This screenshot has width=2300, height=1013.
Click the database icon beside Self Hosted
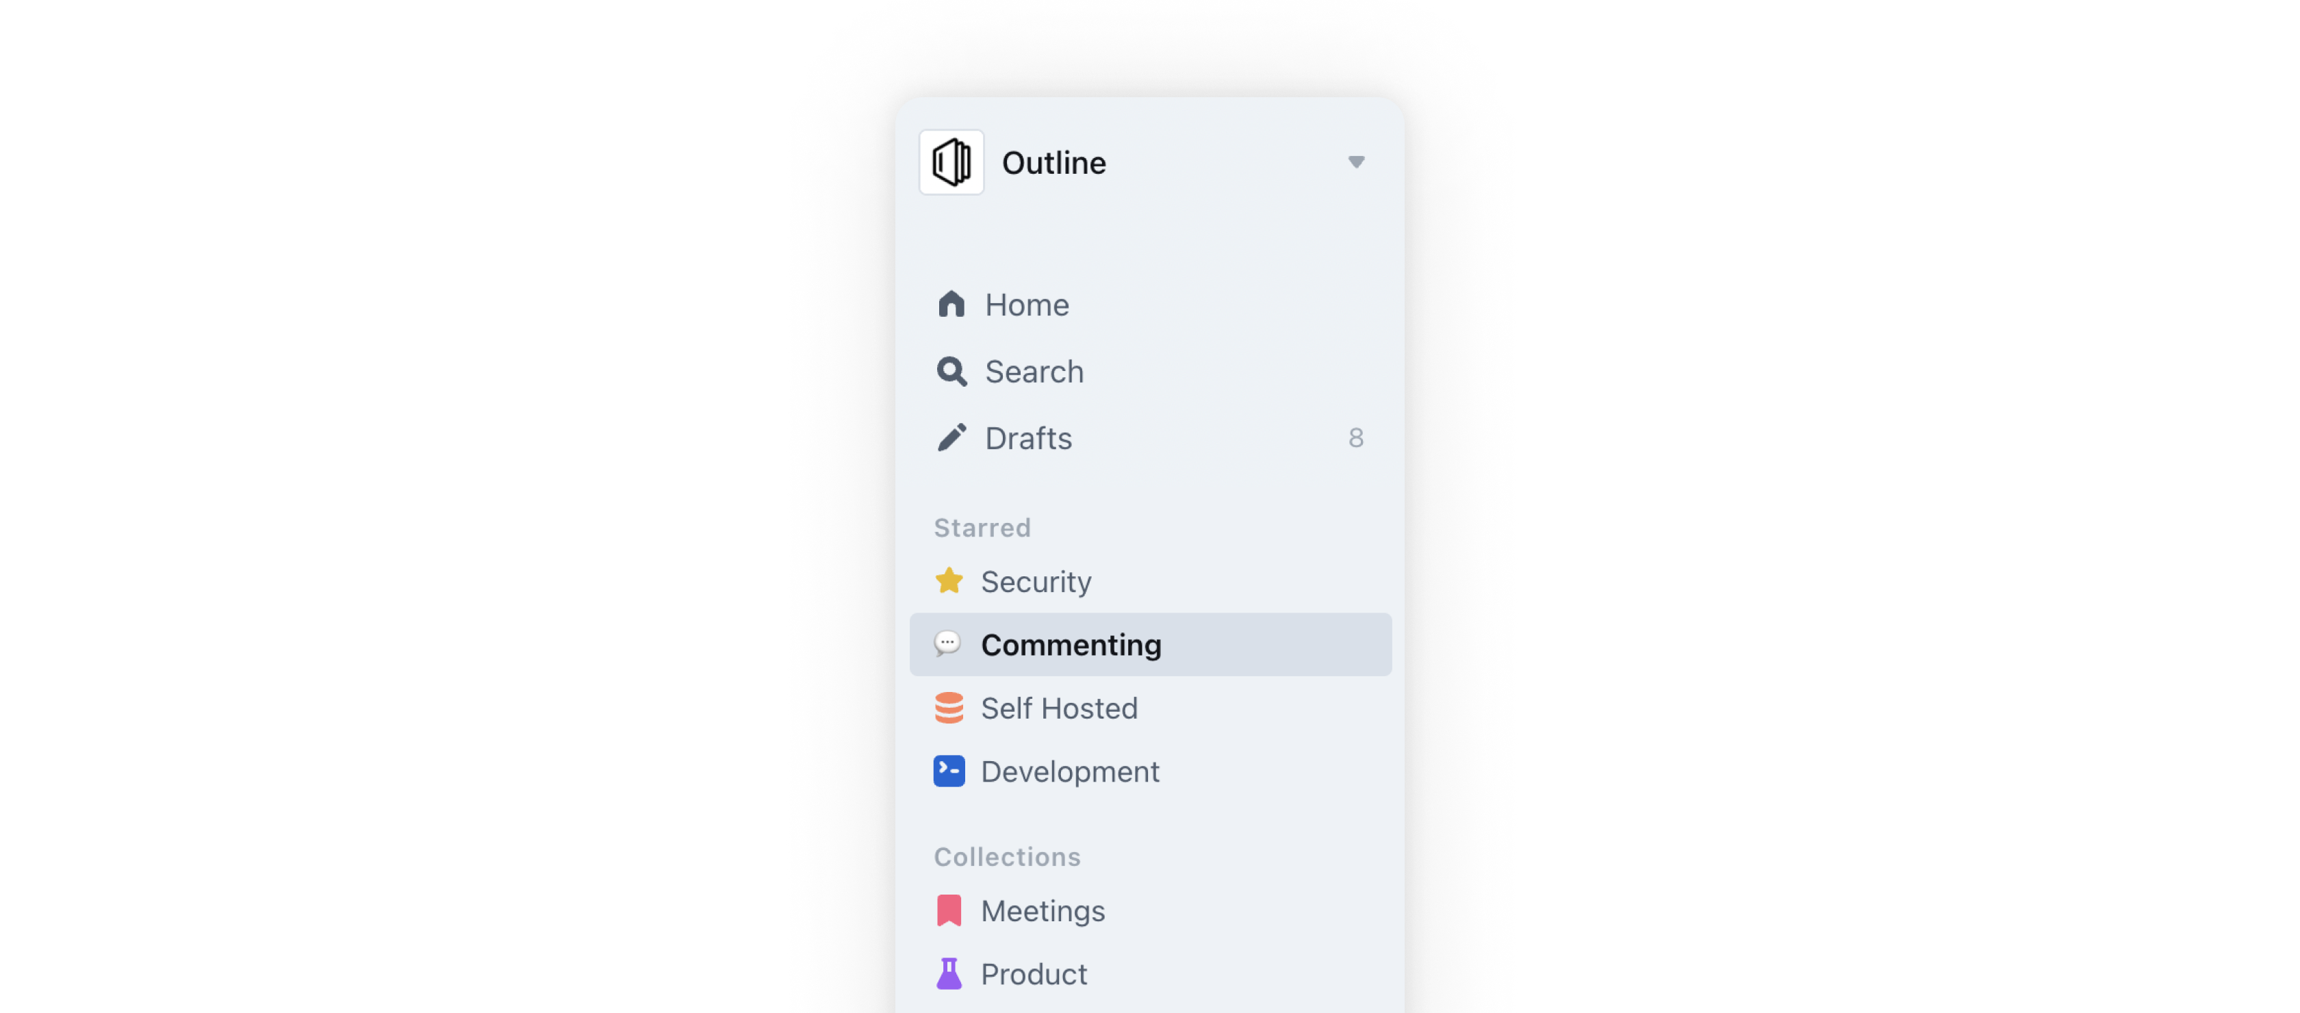(x=949, y=708)
